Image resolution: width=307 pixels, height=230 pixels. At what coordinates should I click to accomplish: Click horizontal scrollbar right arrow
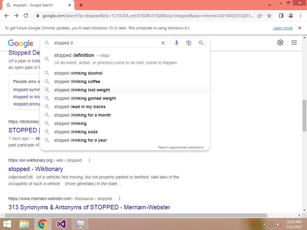tap(300, 216)
